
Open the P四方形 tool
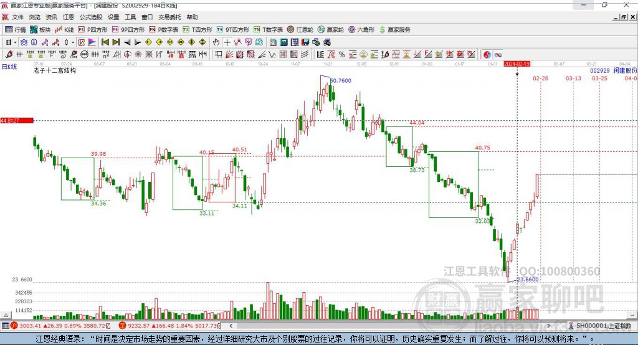[93, 30]
